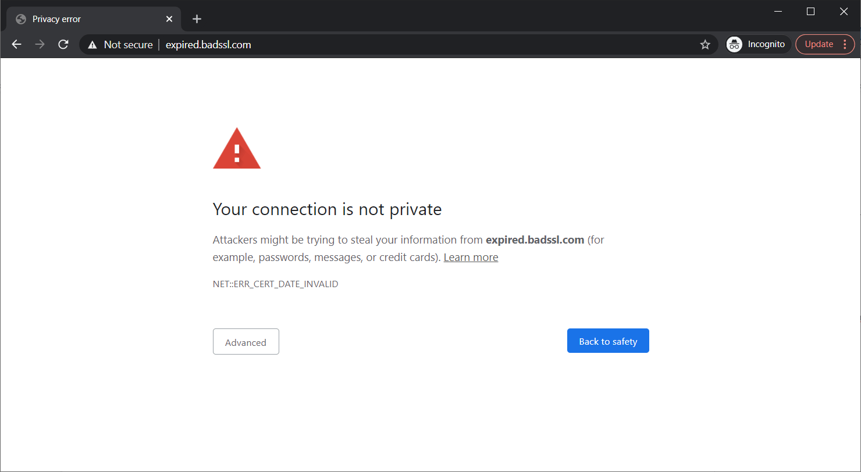
Task: Expand the Advanced options button
Action: [x=246, y=342]
